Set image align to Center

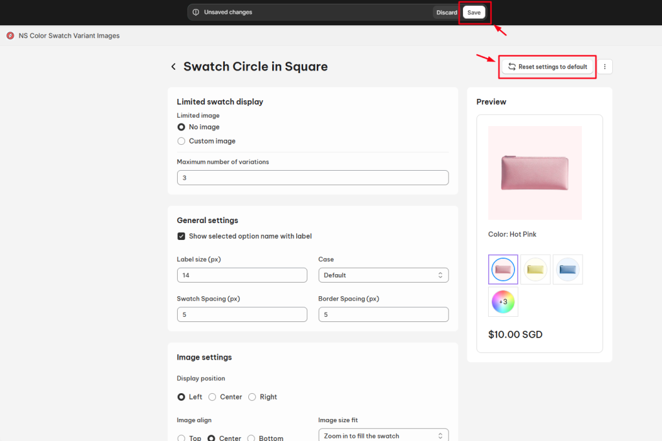[x=211, y=438]
